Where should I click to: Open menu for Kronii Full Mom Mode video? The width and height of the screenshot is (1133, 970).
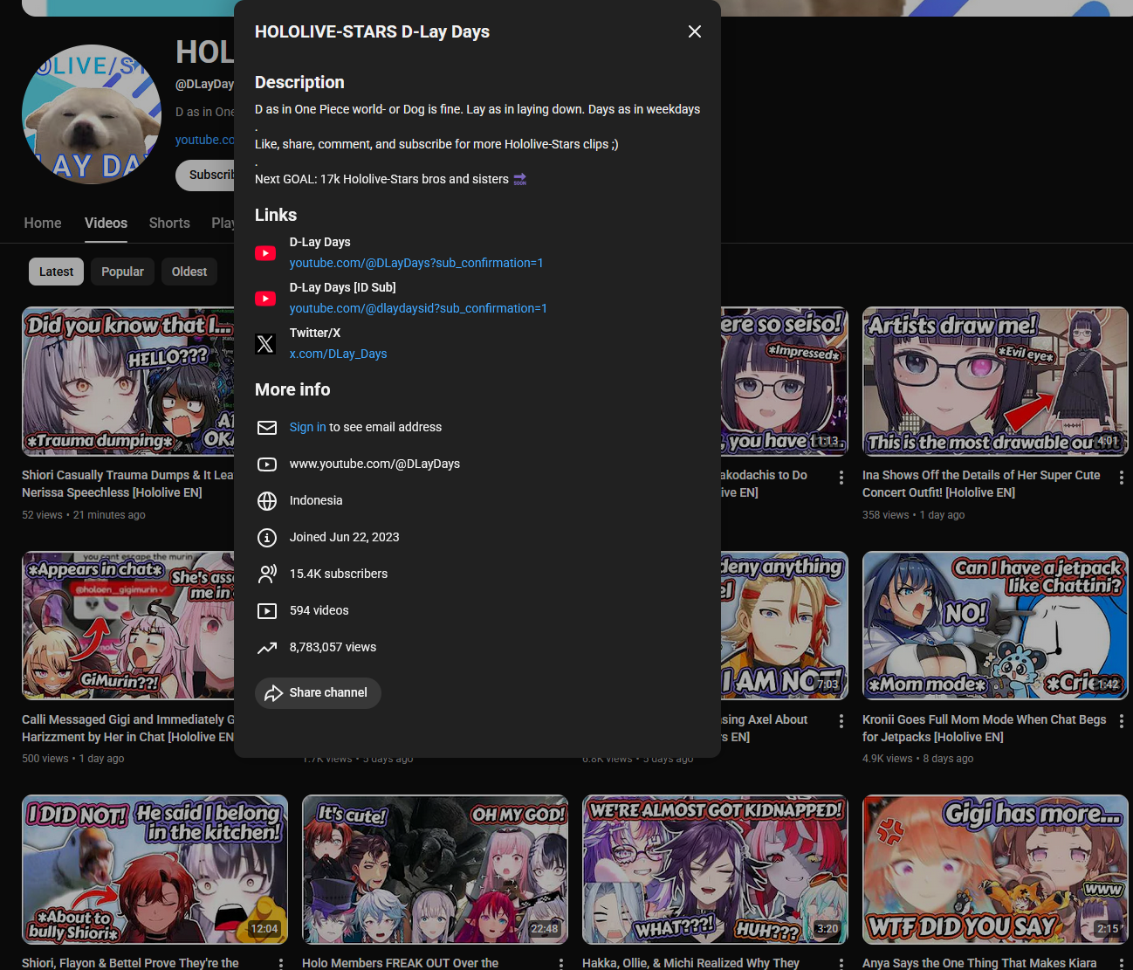pos(1122,721)
